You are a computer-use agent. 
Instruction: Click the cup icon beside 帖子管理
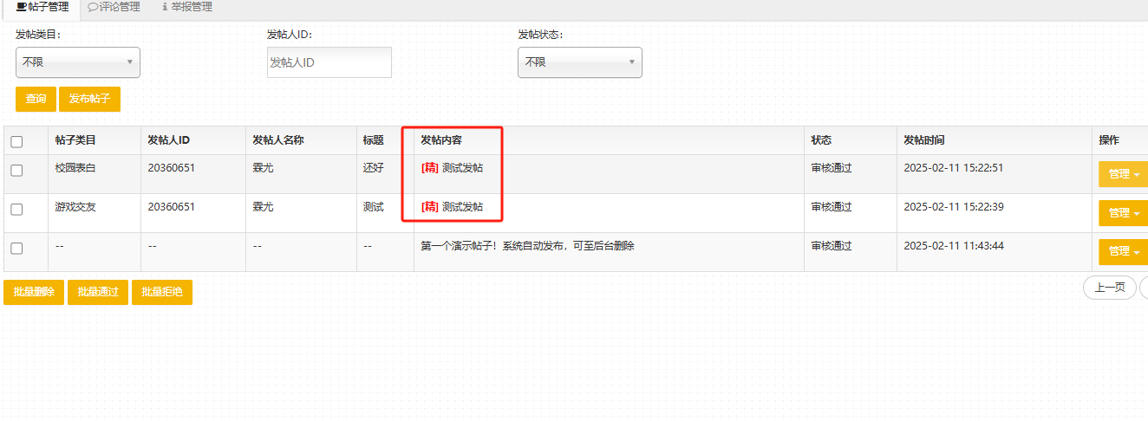(21, 7)
